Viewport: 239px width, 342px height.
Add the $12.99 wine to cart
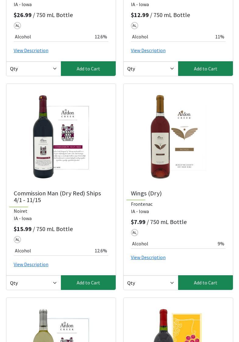coord(206,69)
